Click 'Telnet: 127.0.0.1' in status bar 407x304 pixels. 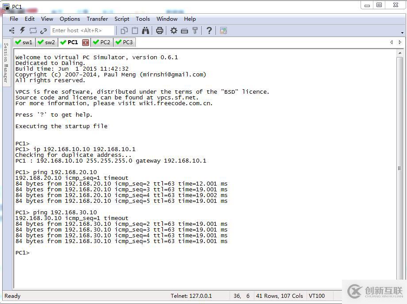click(x=191, y=296)
